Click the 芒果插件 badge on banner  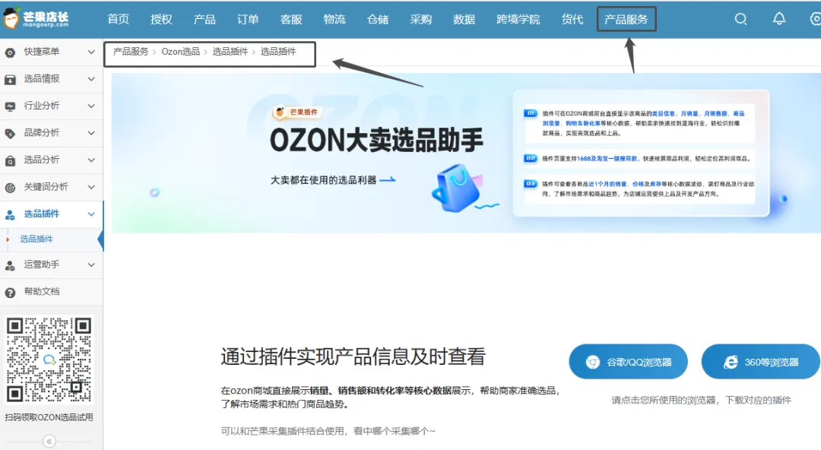point(297,112)
